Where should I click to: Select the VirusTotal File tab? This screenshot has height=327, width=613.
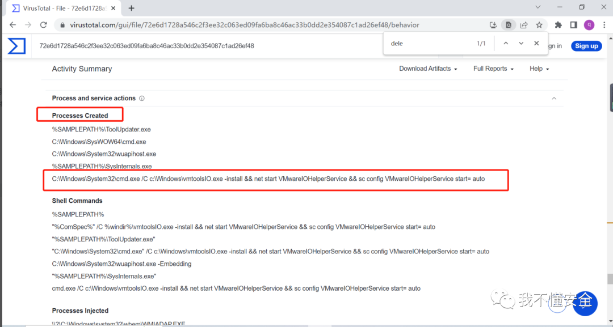[x=64, y=8]
